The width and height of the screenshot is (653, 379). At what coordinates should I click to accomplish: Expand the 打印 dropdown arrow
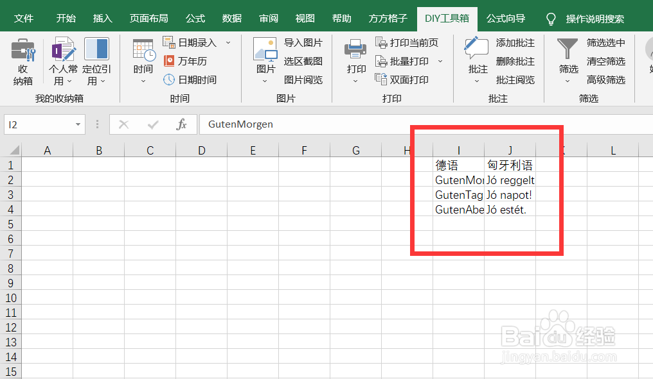355,81
